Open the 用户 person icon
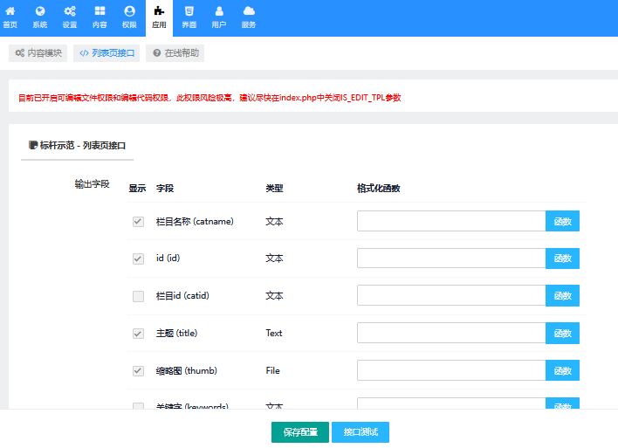The height and width of the screenshot is (448, 618). (218, 11)
